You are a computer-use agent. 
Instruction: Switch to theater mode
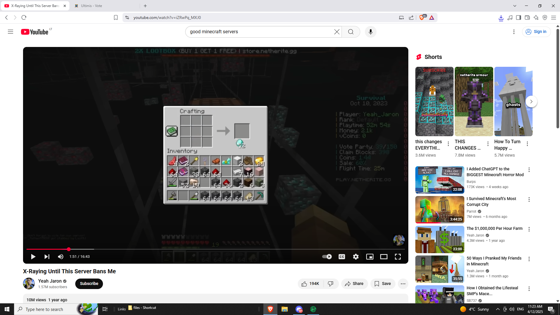[x=384, y=257]
